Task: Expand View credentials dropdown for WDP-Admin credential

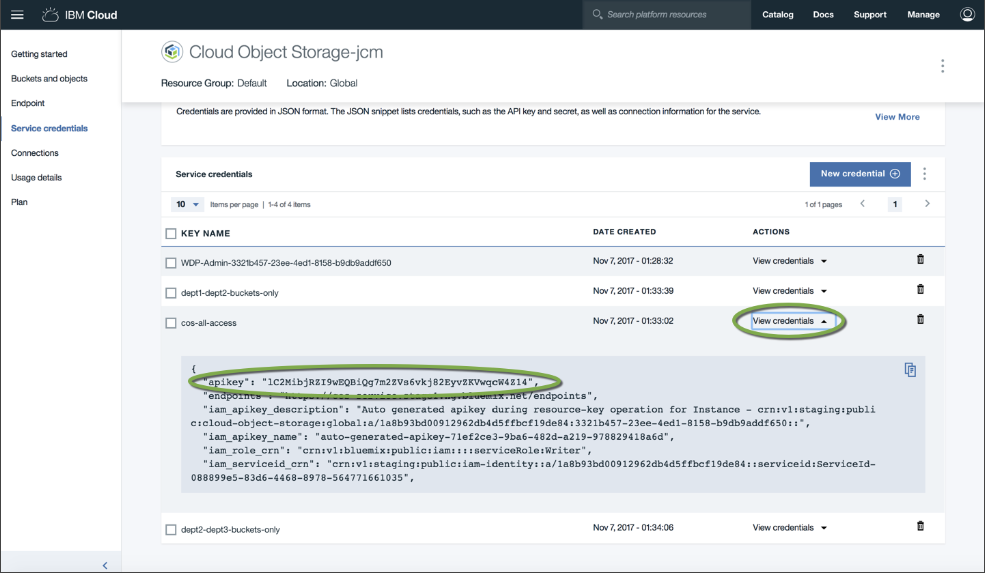Action: pyautogui.click(x=788, y=261)
